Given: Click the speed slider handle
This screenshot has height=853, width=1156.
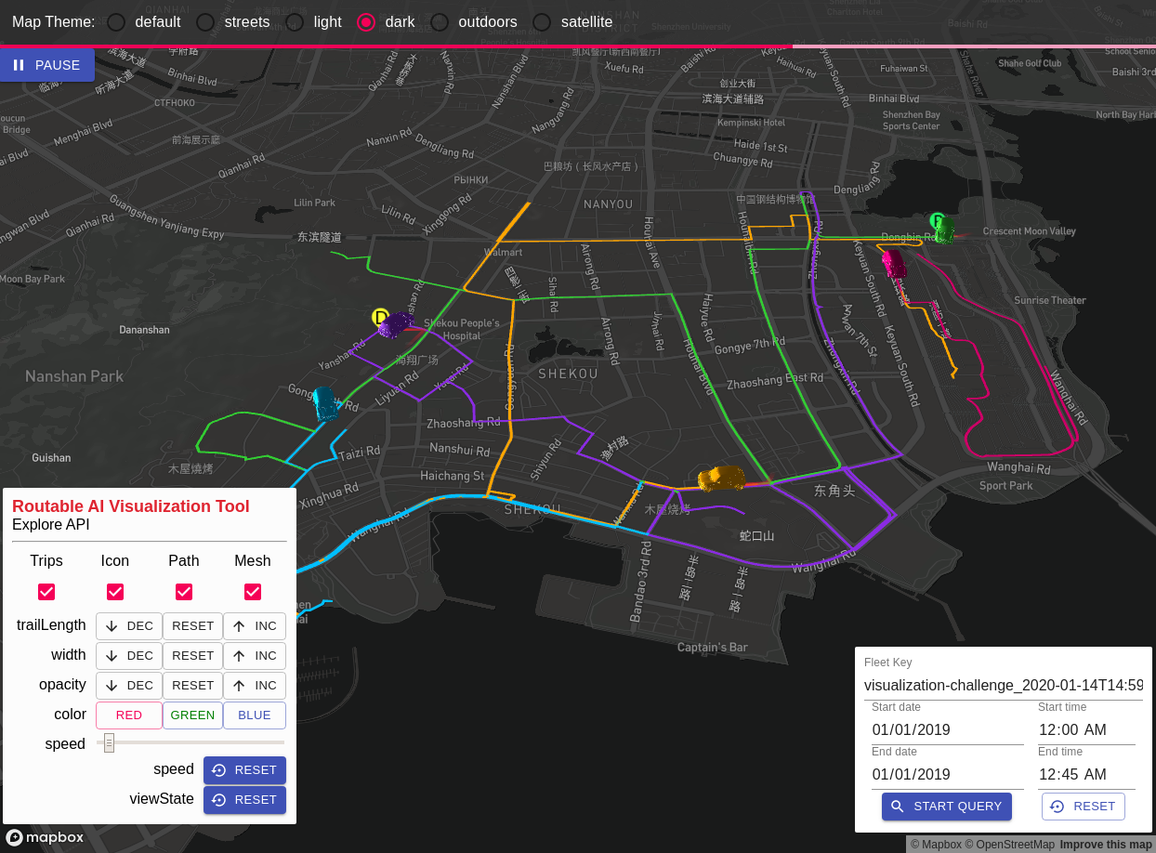Looking at the screenshot, I should pos(109,742).
